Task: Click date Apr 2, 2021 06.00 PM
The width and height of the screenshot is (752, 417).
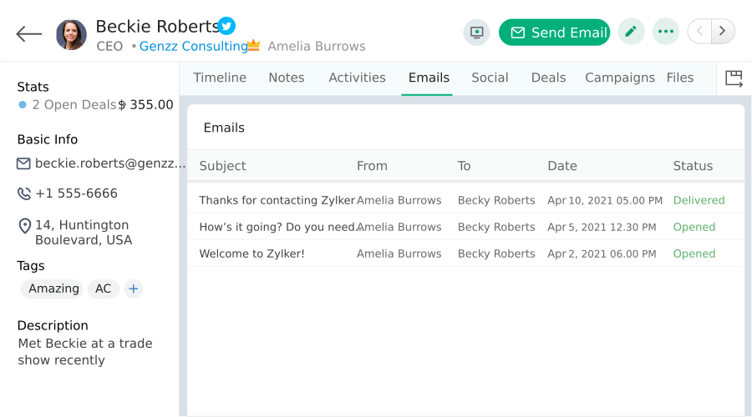Action: coord(602,254)
